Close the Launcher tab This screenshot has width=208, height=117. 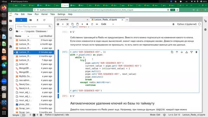(87, 19)
